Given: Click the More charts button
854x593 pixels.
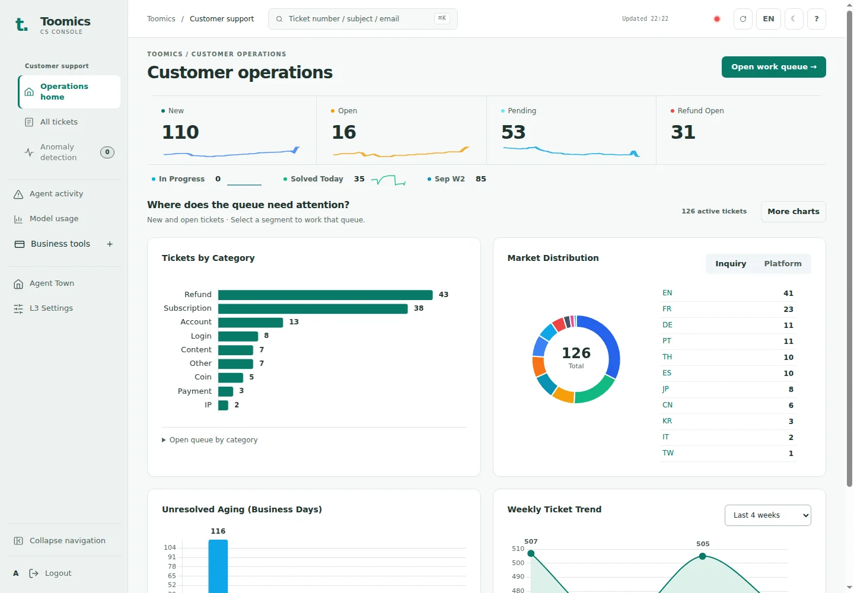Looking at the screenshot, I should pos(793,212).
